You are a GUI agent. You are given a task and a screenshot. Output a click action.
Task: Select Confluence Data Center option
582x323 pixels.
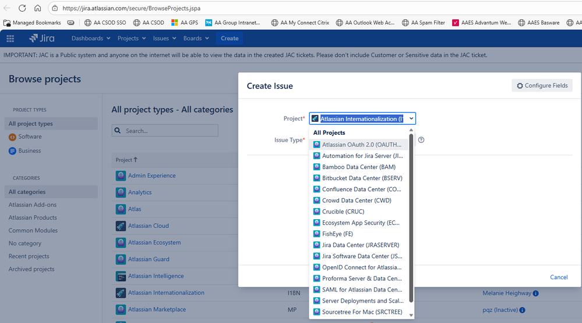pyautogui.click(x=358, y=189)
